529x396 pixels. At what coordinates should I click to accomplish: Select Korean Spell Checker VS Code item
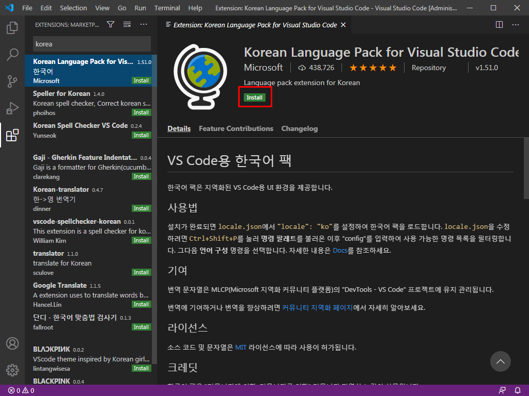(88, 135)
